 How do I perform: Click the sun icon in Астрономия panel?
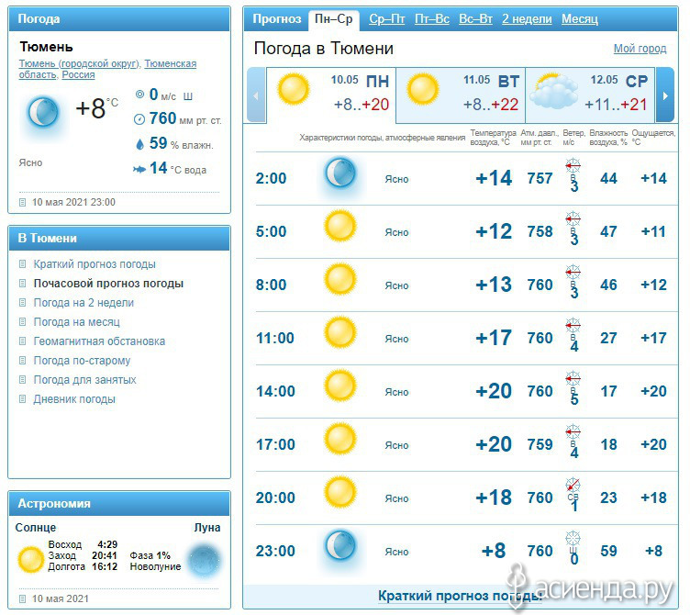pyautogui.click(x=31, y=559)
